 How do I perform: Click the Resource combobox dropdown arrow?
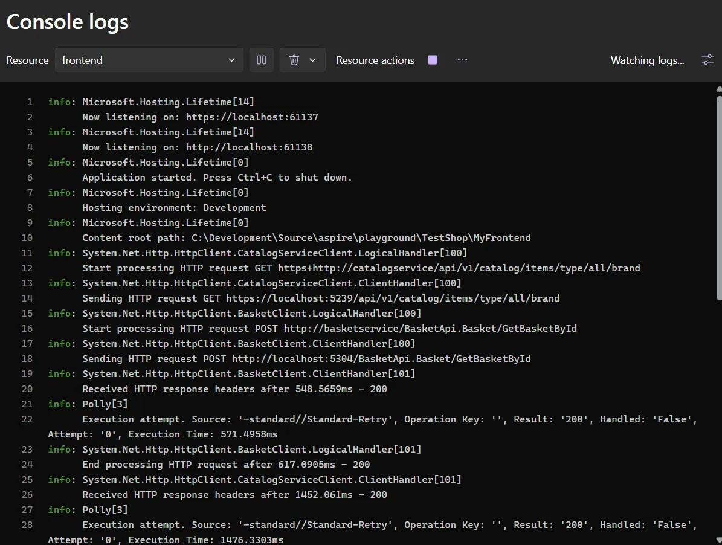[x=231, y=60]
